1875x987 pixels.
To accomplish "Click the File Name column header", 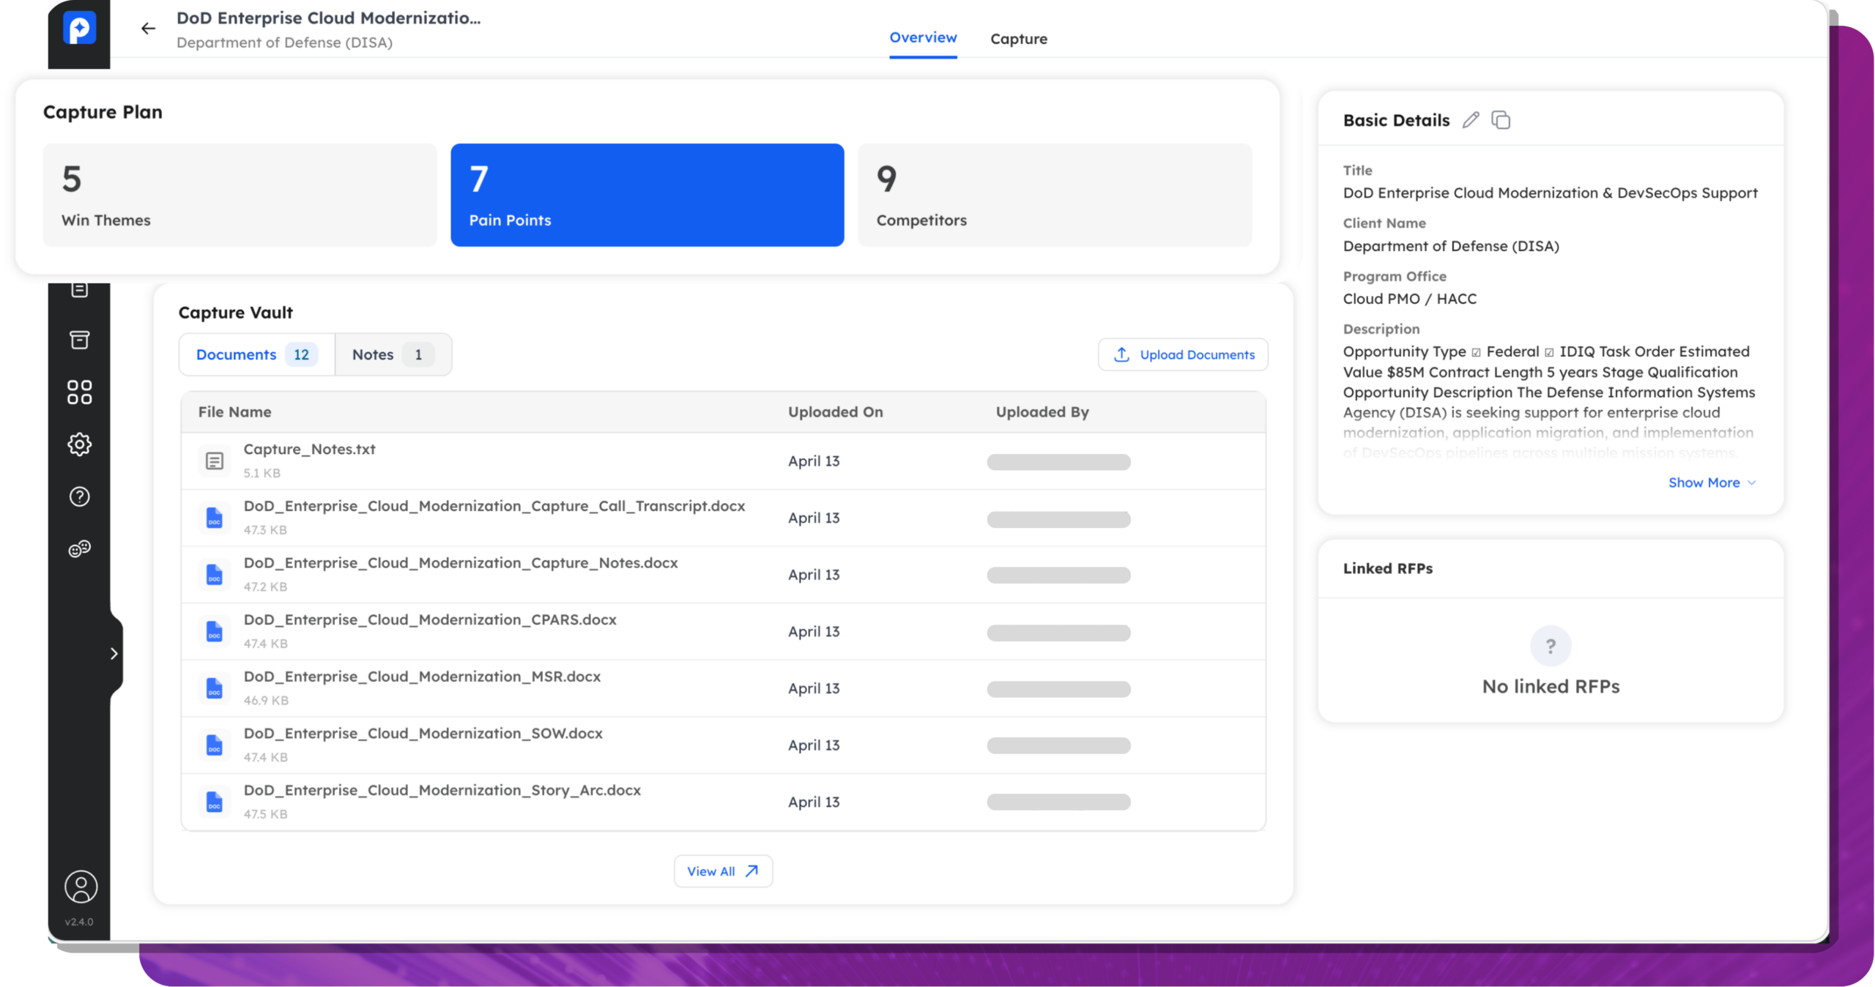I will pos(234,412).
